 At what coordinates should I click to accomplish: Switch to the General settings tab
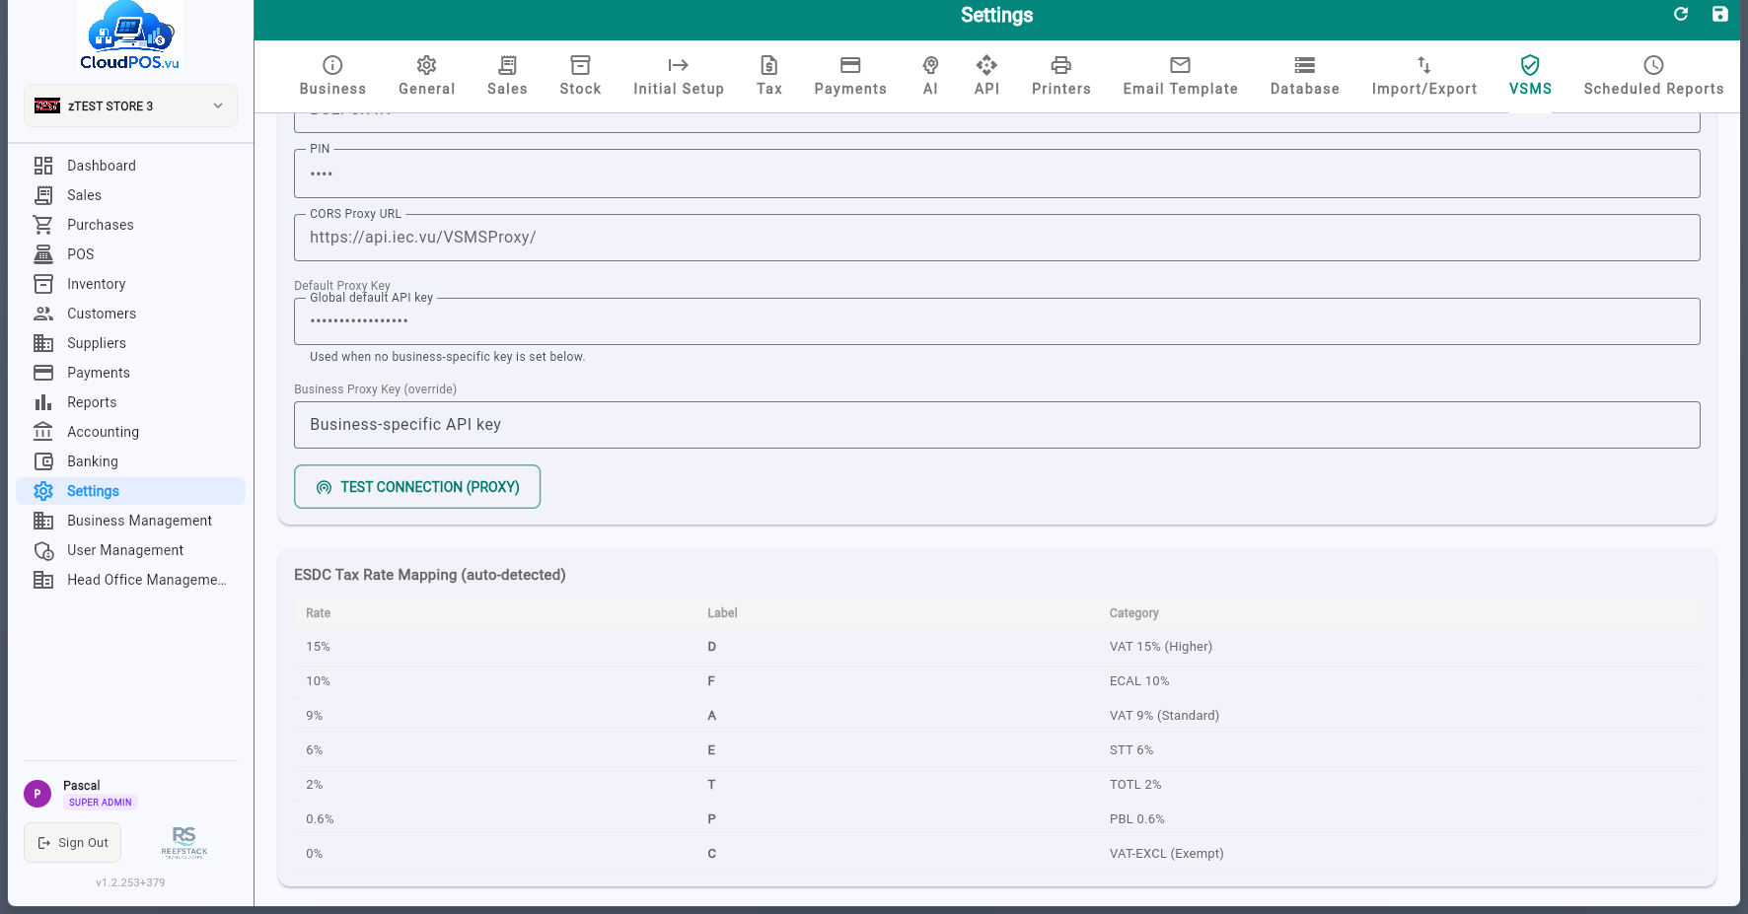(426, 77)
